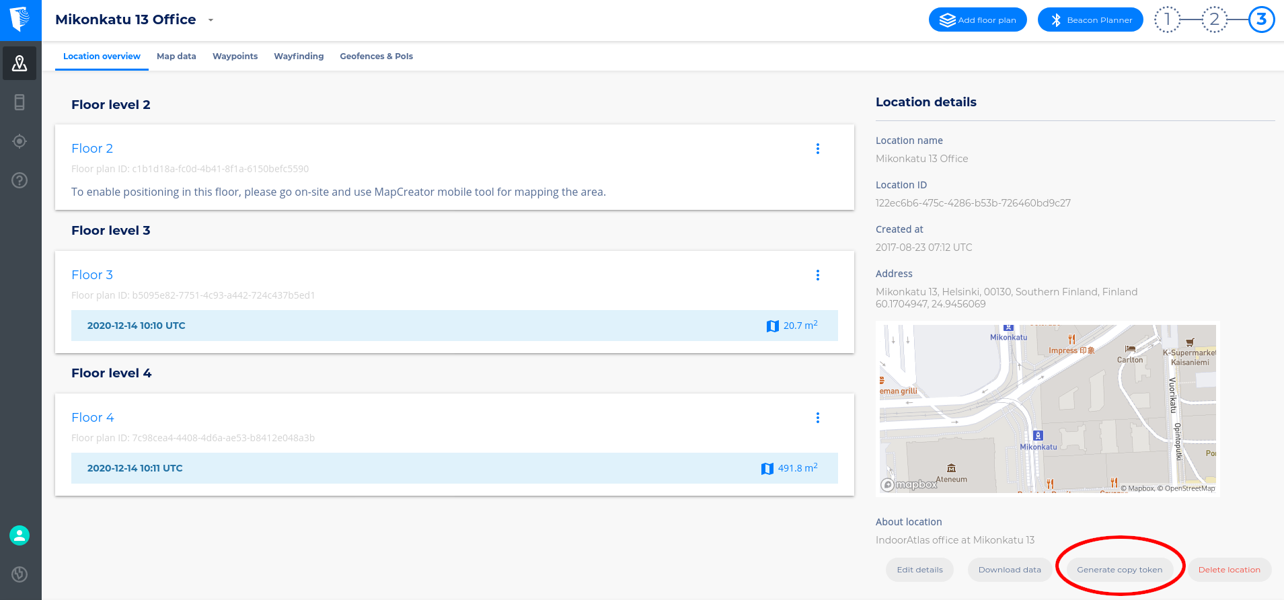Select step 2 in the progress indicator

click(x=1214, y=20)
